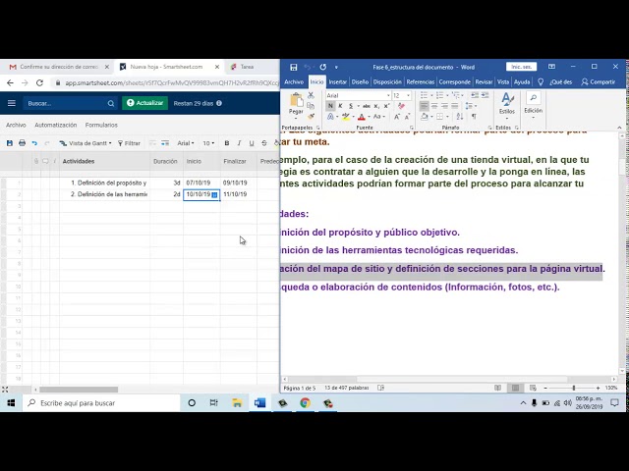Align text right in Word
The height and width of the screenshot is (471, 629).
click(x=444, y=106)
